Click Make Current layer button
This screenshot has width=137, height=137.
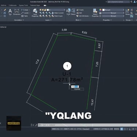click(58, 13)
